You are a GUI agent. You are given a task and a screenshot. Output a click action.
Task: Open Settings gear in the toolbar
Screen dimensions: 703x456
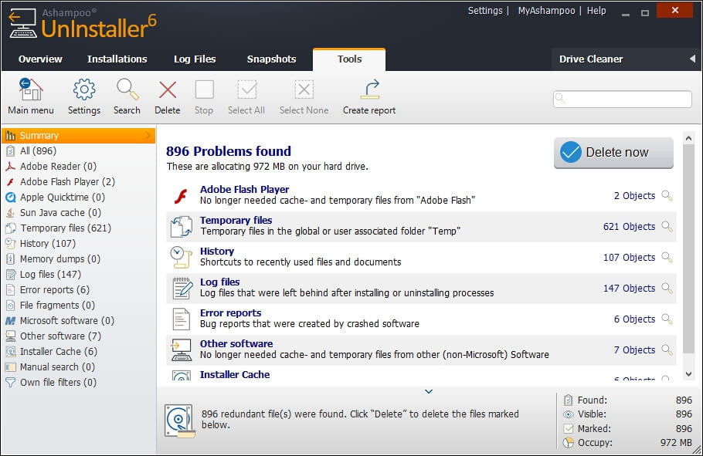click(84, 90)
